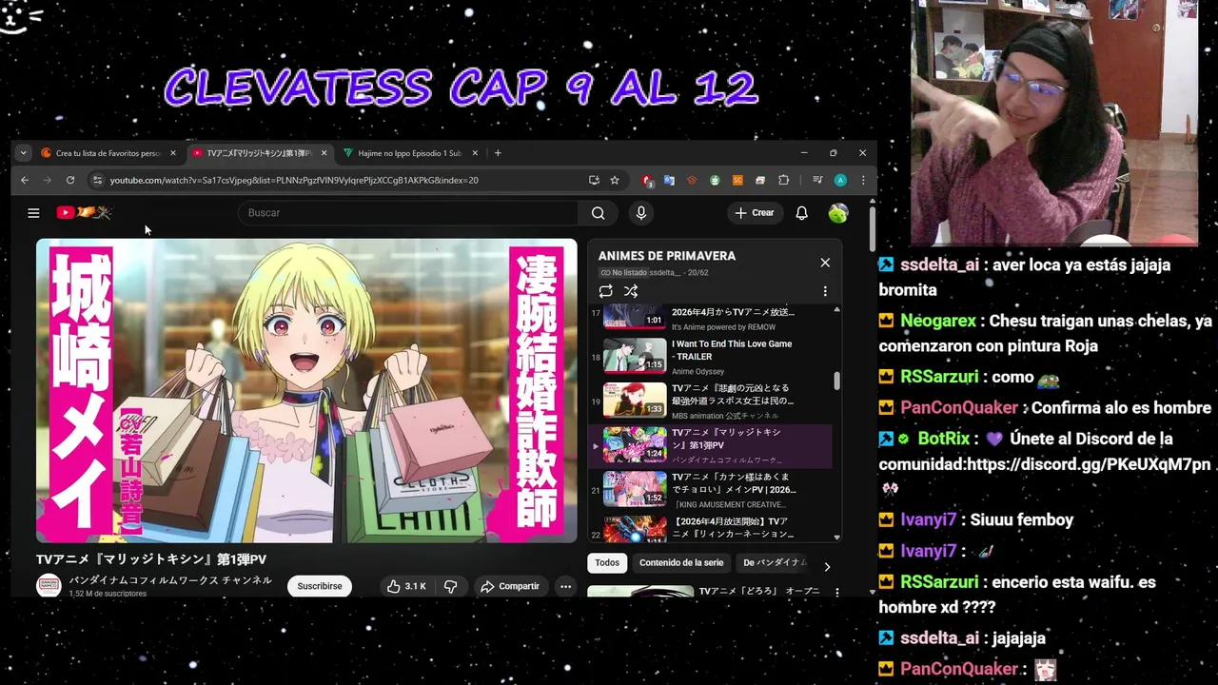Screen dimensions: 1218x685
Task: Select current playlist item マリッジトキシン 第1弾PV
Action: tap(710, 445)
